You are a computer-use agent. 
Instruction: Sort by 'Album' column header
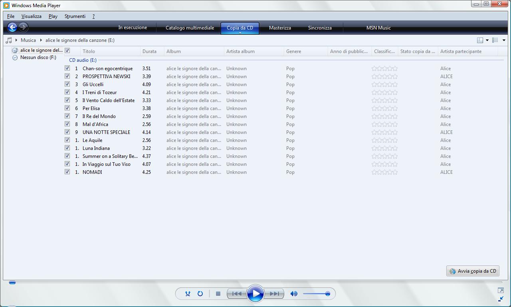point(194,51)
